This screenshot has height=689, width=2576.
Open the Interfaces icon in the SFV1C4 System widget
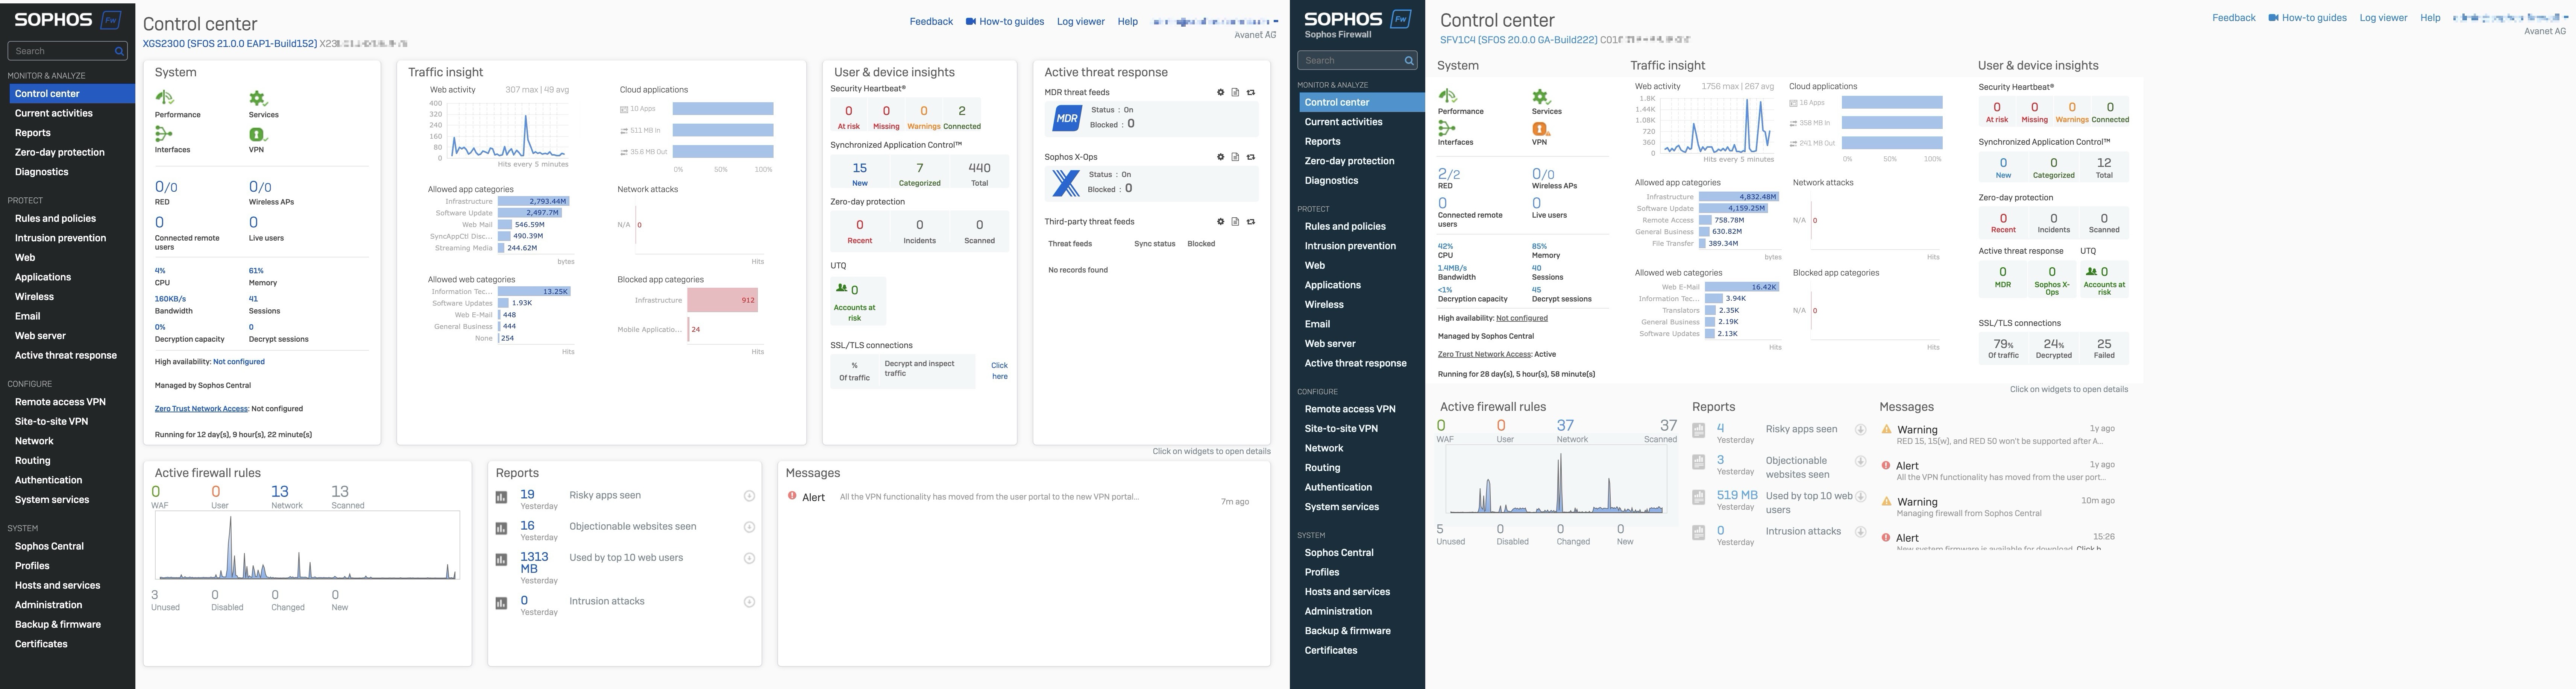point(1447,128)
